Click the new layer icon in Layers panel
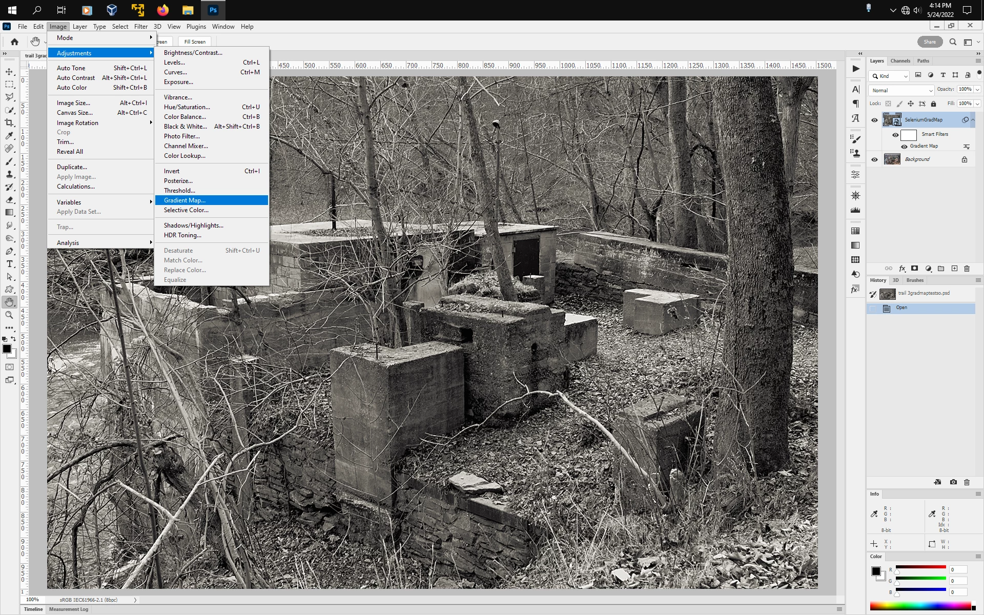The image size is (984, 615). (x=954, y=269)
